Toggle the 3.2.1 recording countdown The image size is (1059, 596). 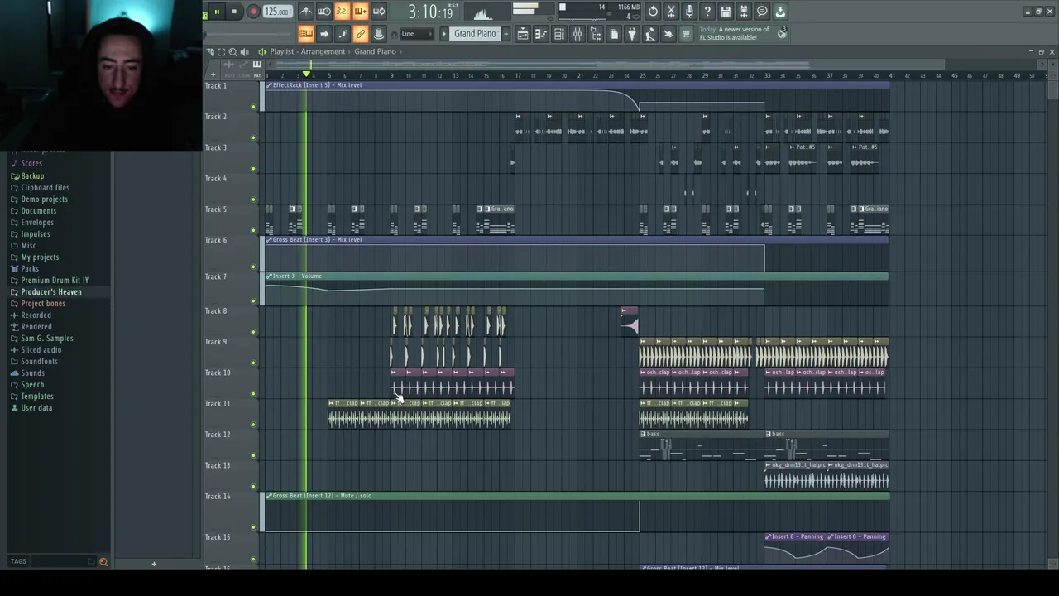tap(342, 12)
